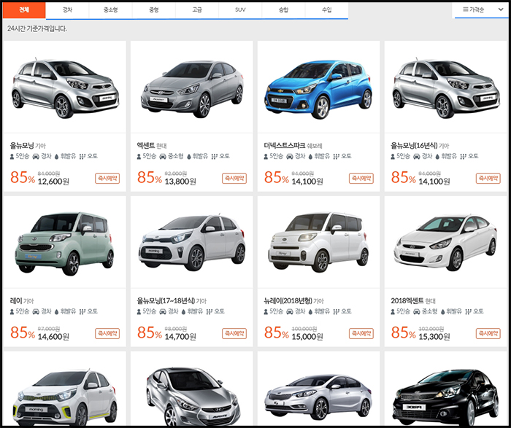Open the white 2018엑센트 car image

pos(445,243)
